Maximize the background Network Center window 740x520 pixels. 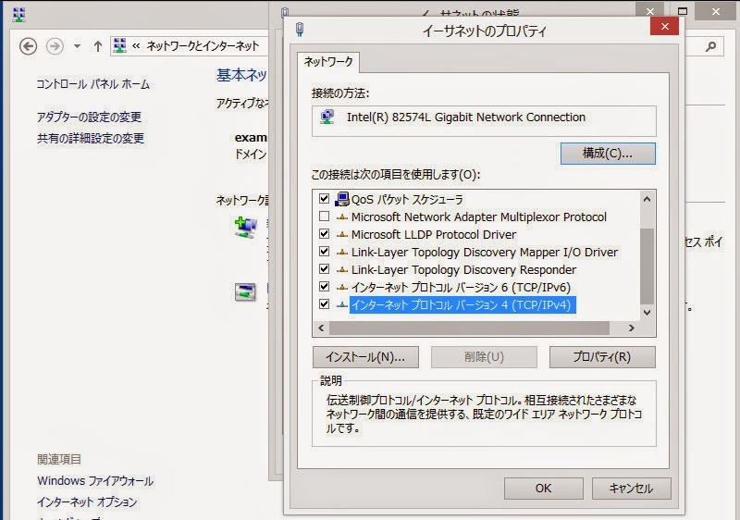[x=683, y=11]
